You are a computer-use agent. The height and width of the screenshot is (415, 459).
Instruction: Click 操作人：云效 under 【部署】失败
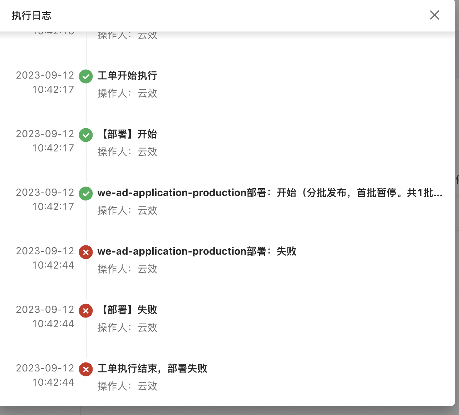point(127,328)
